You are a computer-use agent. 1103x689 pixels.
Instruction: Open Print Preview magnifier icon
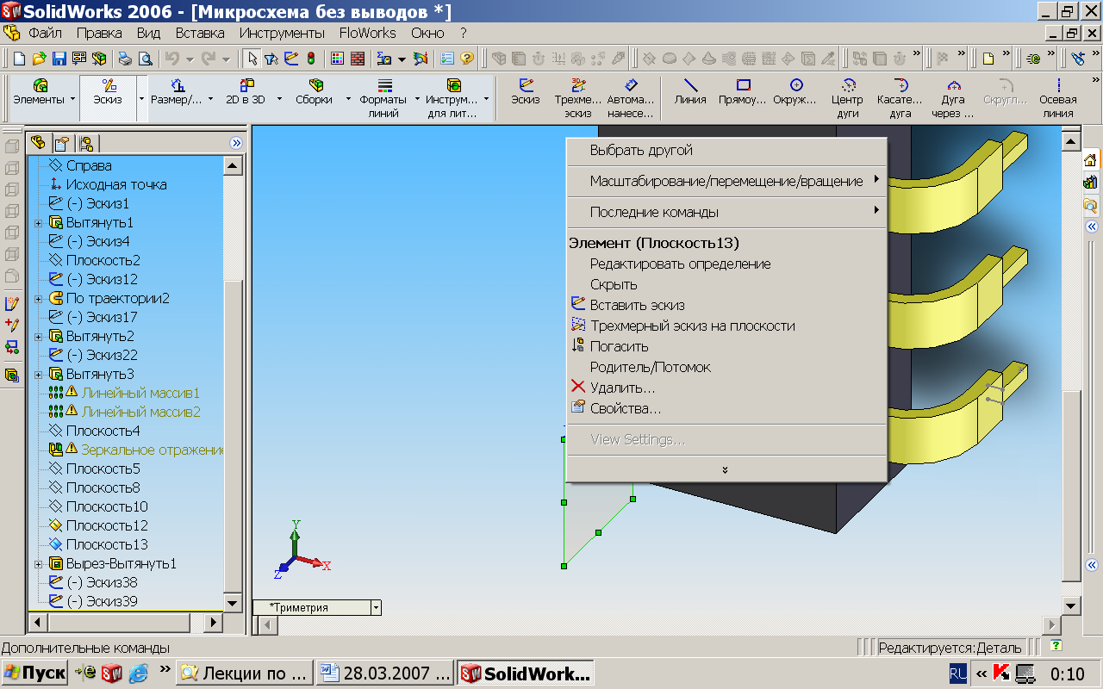click(x=146, y=59)
